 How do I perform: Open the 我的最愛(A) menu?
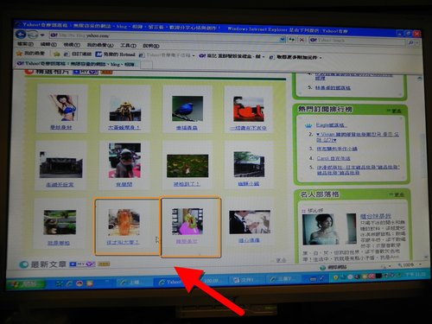100,45
